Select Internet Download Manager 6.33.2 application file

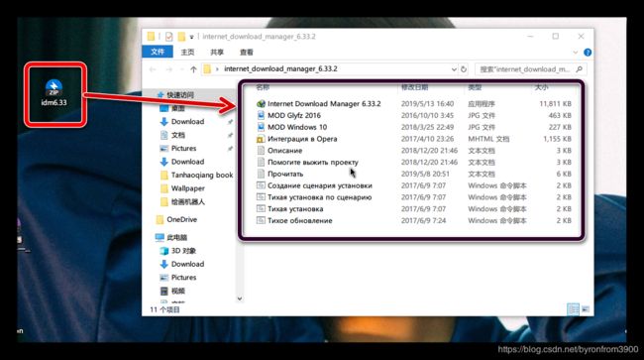[324, 104]
